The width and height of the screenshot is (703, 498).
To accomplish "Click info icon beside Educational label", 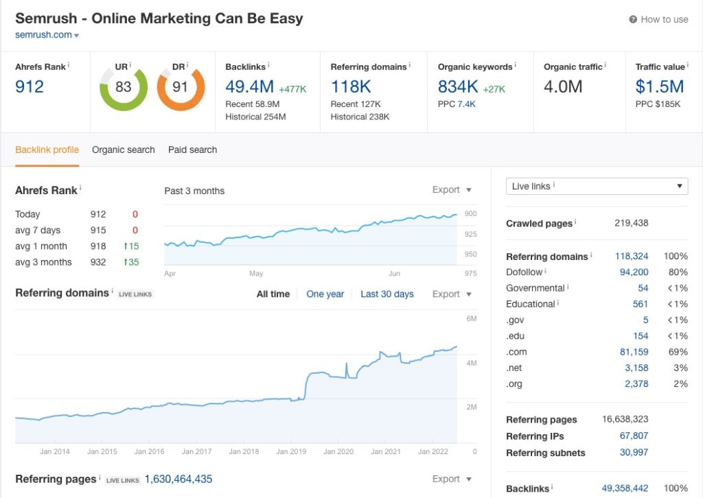I will click(558, 303).
